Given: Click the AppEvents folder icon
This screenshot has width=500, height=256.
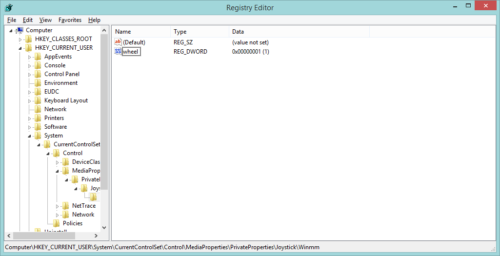Looking at the screenshot, I should point(38,57).
